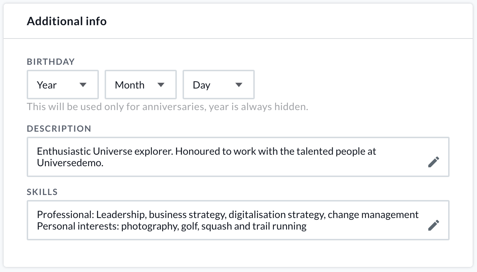
Task: Click the "Additional info" section heading
Action: point(67,22)
